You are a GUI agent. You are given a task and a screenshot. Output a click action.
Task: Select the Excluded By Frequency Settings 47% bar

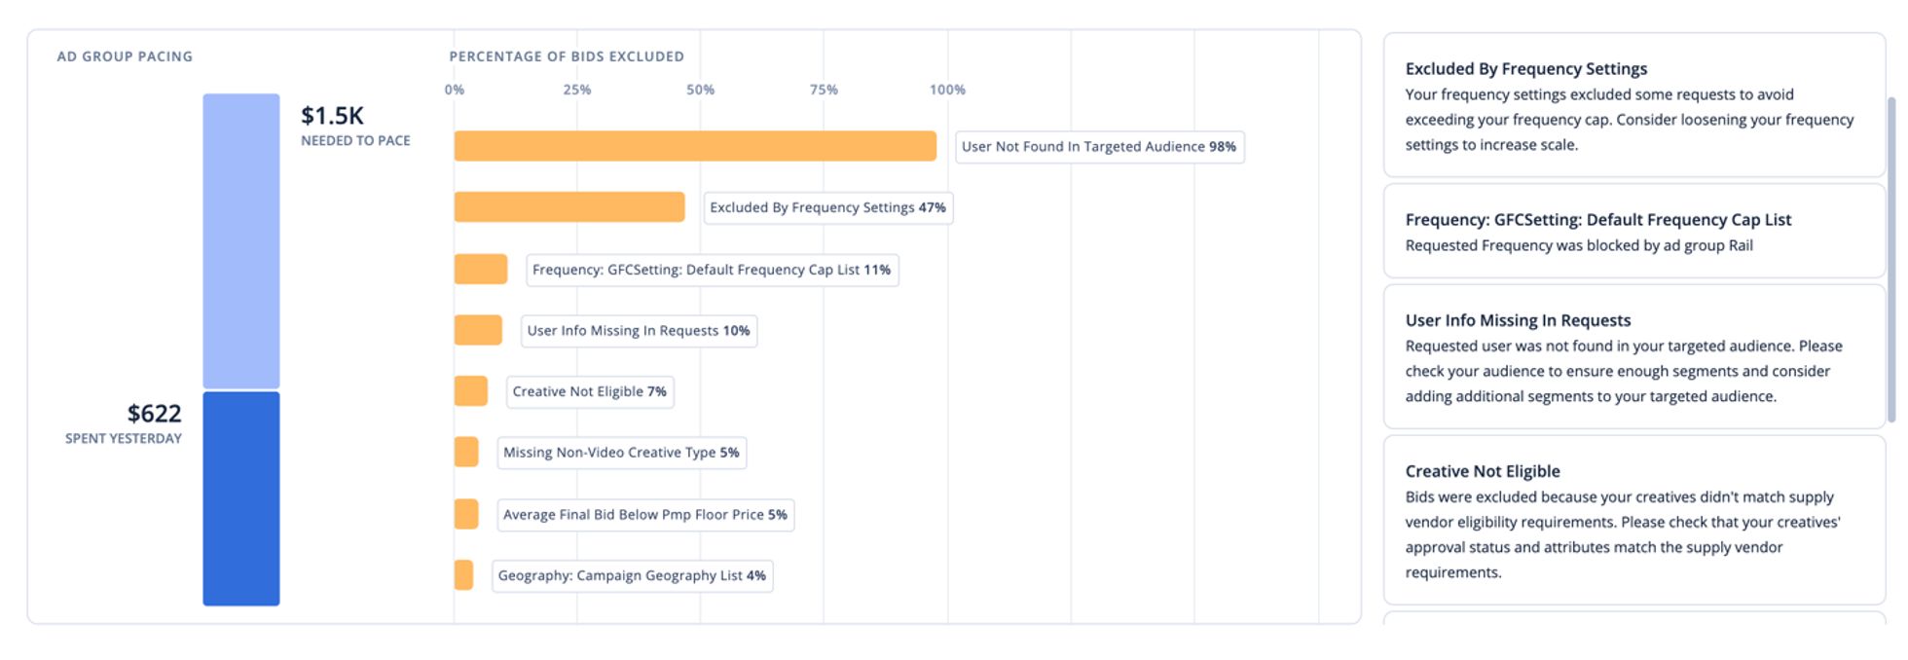(x=569, y=206)
